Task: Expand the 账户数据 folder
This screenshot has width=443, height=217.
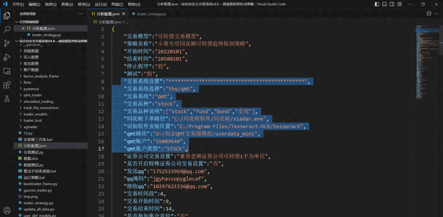Action: [51, 70]
